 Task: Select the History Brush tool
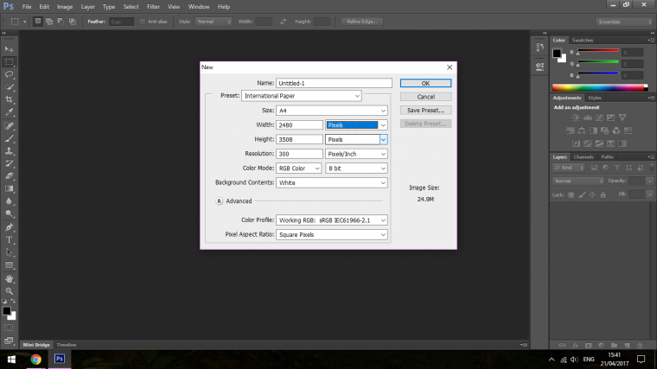tap(10, 163)
